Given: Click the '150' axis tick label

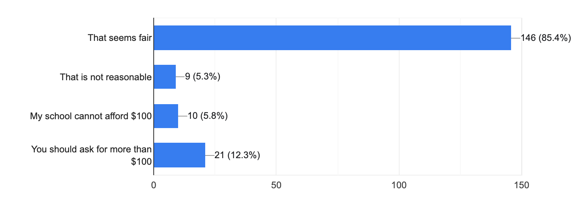Looking at the screenshot, I should tap(521, 185).
